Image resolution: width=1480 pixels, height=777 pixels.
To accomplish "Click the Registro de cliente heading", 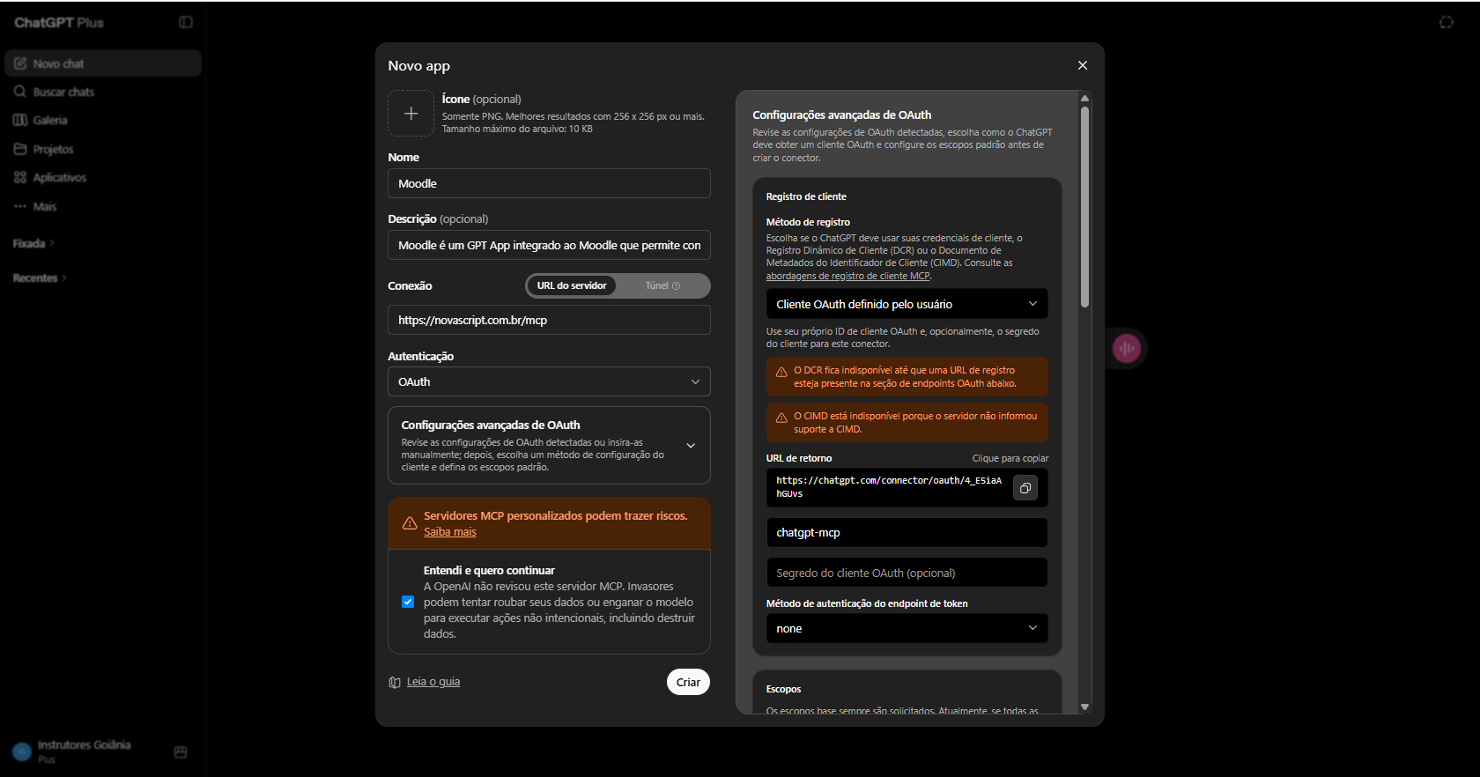I will [x=806, y=196].
